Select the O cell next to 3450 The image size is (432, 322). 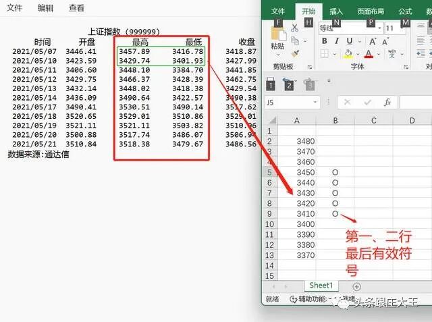335,172
